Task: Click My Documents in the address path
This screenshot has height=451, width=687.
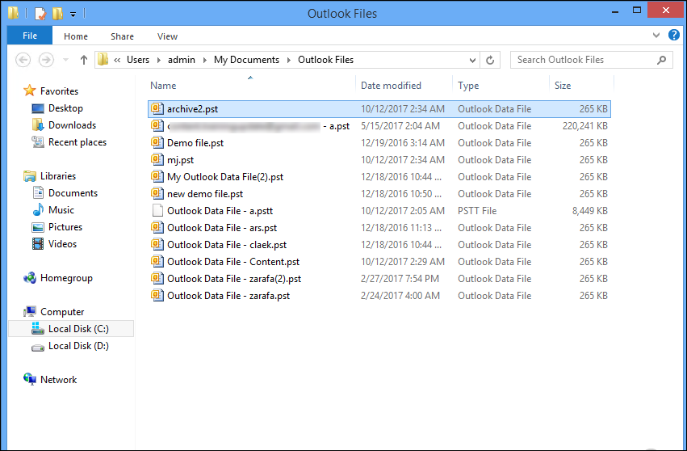Action: (246, 60)
